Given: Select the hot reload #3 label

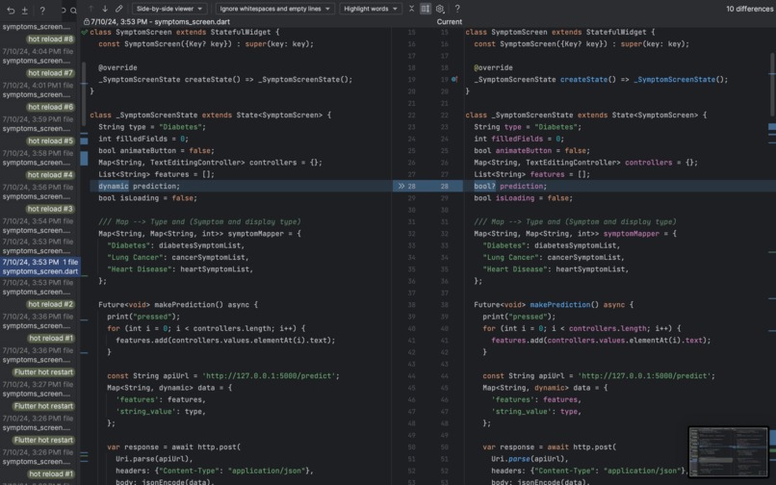Looking at the screenshot, I should click(50, 209).
